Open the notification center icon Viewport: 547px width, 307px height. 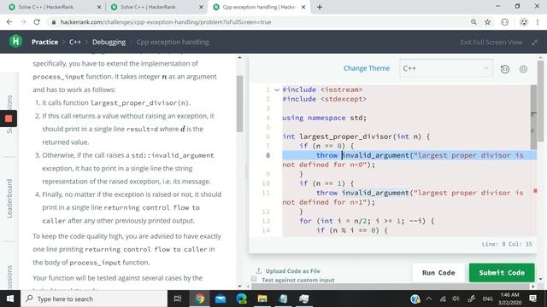point(532,298)
